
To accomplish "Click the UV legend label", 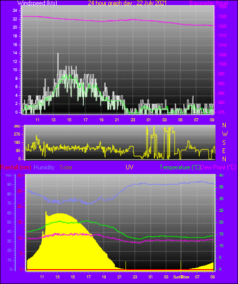I will (130, 167).
